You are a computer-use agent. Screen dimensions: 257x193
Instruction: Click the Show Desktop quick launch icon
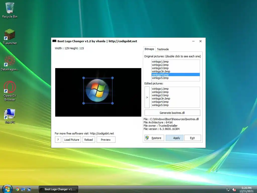point(23,189)
